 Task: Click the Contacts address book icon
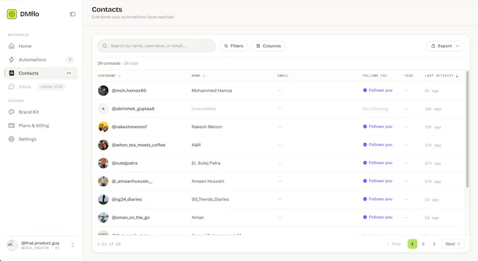point(11,73)
